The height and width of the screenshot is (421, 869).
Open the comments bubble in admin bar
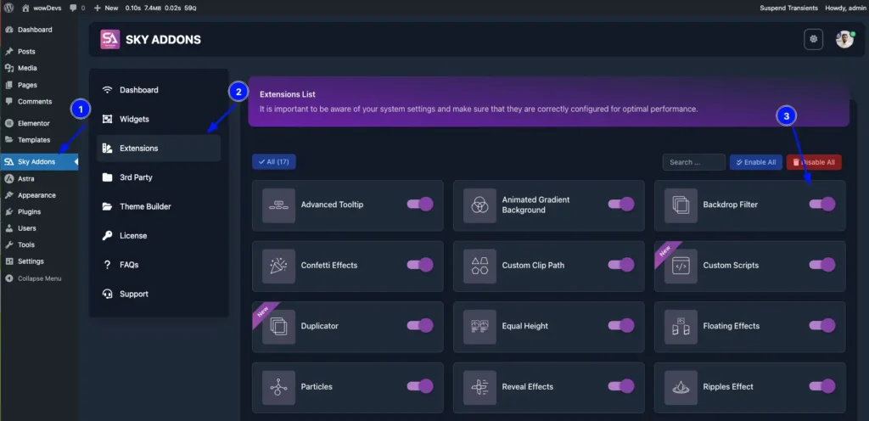[x=77, y=8]
